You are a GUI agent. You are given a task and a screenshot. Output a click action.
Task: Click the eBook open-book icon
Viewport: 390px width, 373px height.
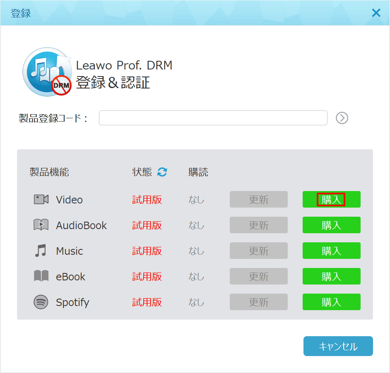pyautogui.click(x=41, y=276)
